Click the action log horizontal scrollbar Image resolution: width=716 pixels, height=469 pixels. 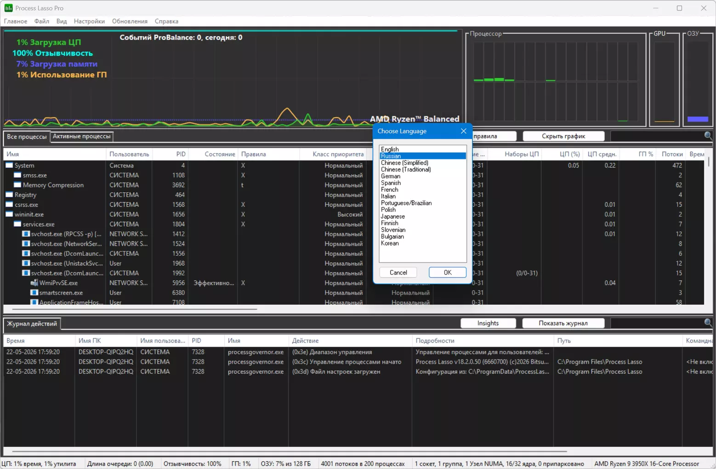tap(290, 451)
